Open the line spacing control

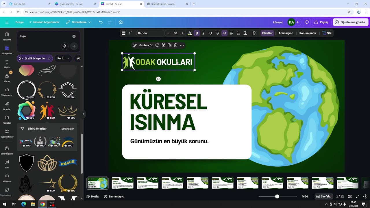coord(245,33)
